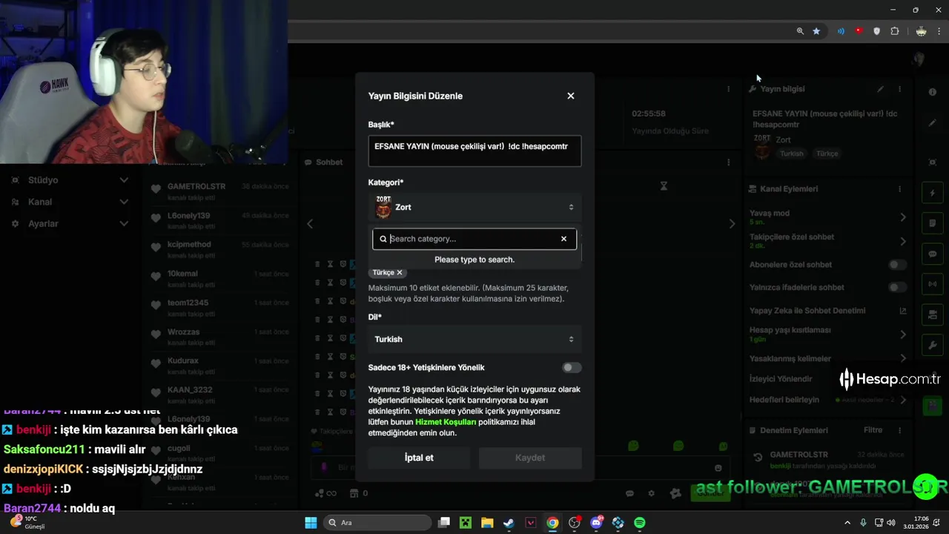Toggle Yalnızca ifadelerle sohbet switch

pos(897,287)
